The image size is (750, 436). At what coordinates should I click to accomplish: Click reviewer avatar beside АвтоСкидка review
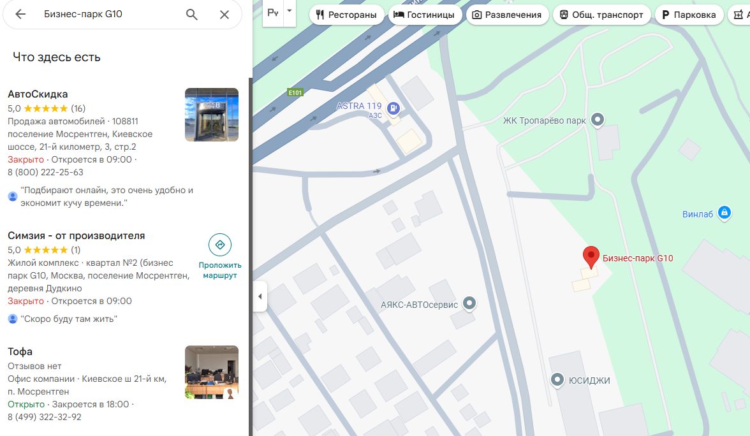coord(13,196)
